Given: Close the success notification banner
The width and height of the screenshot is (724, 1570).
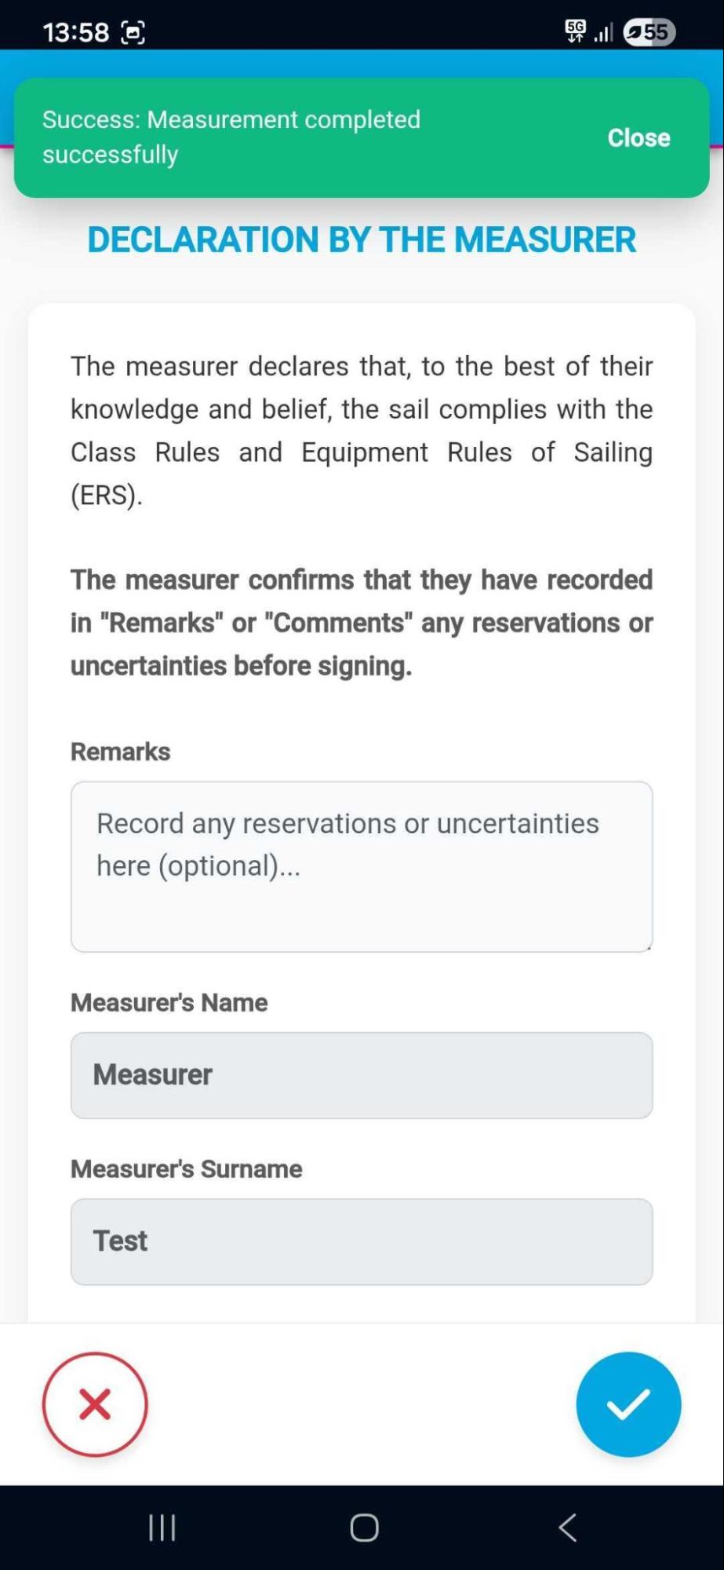Looking at the screenshot, I should [639, 137].
